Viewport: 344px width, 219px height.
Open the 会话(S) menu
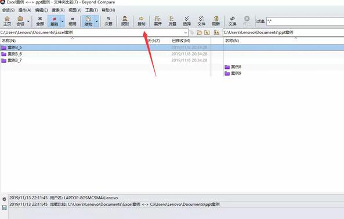pos(8,10)
